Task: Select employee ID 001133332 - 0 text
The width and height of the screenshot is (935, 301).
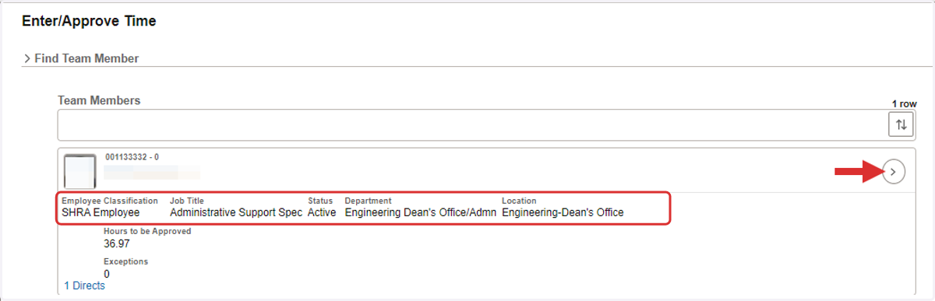Action: coord(132,157)
